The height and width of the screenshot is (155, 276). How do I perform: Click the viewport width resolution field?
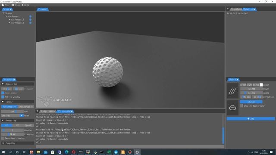point(6,89)
